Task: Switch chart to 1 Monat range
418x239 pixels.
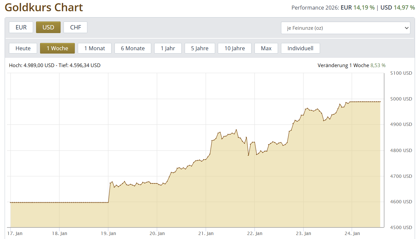Action: point(94,48)
